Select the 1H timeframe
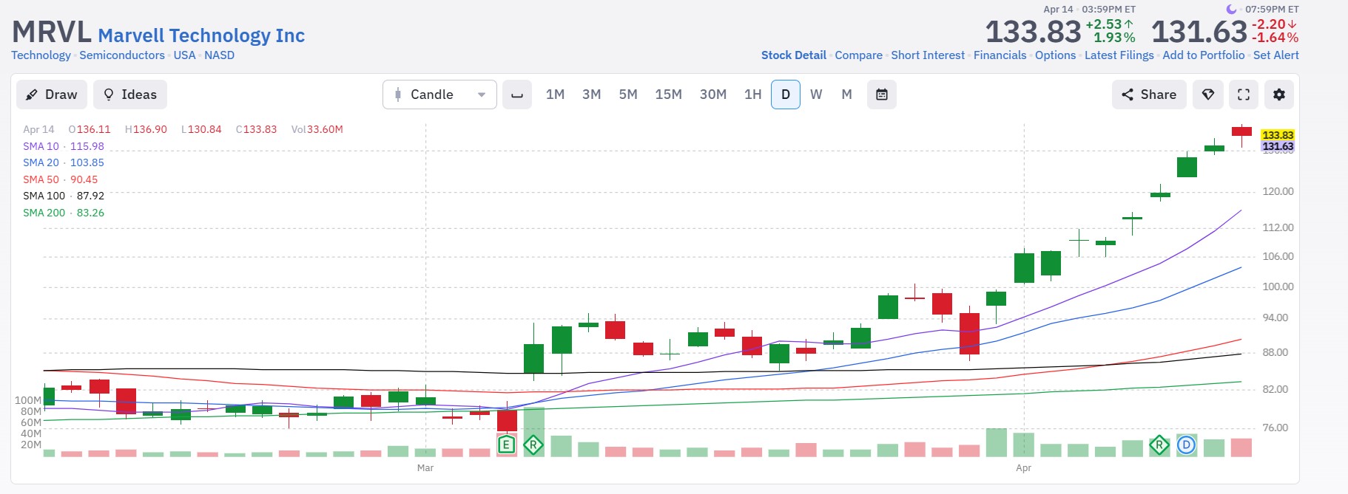This screenshot has width=1348, height=494. coord(752,95)
